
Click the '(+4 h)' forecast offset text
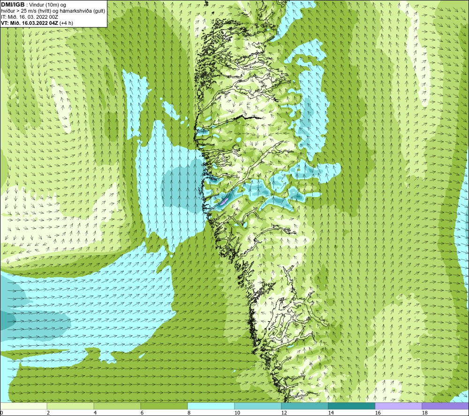click(x=67, y=23)
